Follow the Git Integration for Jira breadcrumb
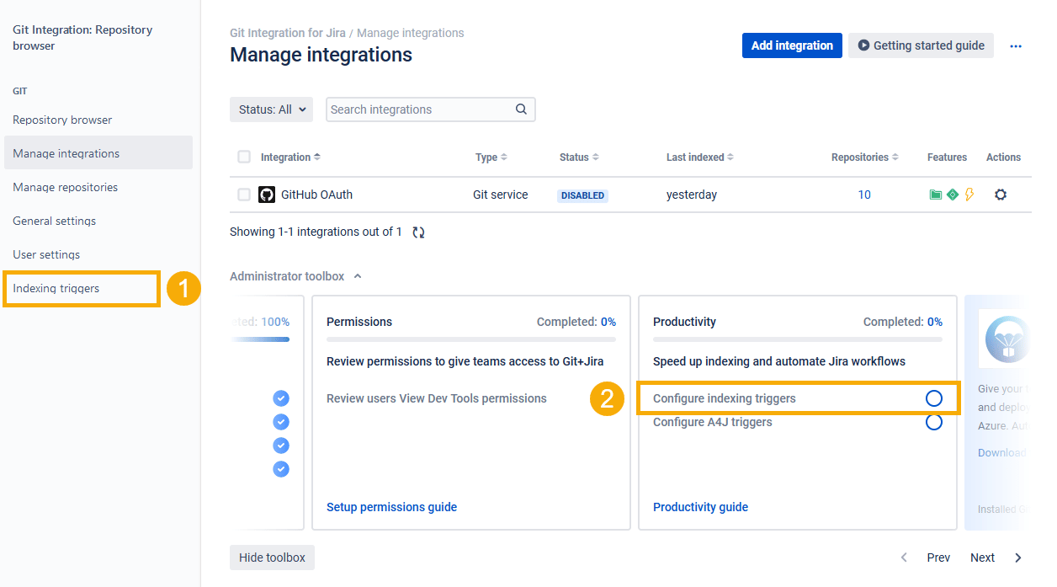Viewport: 1057px width, 587px height. point(288,33)
